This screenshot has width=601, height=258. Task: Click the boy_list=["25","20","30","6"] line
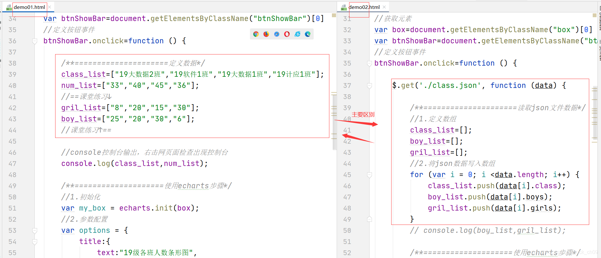[128, 119]
